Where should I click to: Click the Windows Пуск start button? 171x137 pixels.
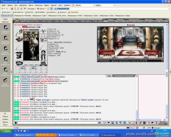[x=7, y=131]
